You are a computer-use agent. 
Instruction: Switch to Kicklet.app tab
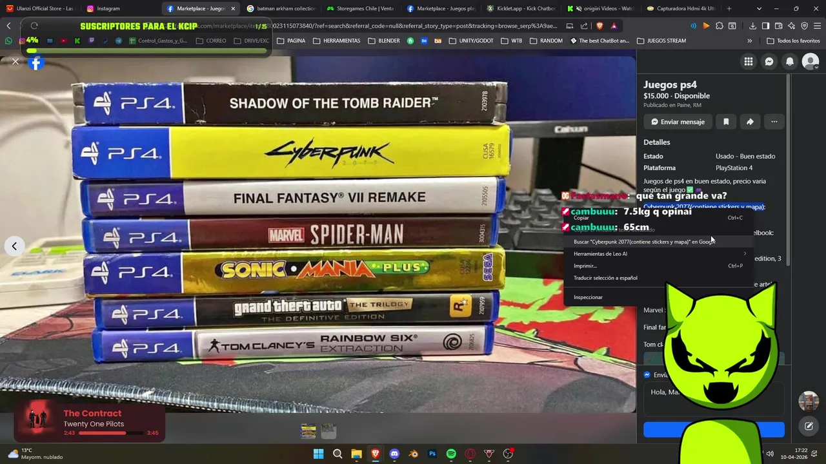(x=521, y=8)
